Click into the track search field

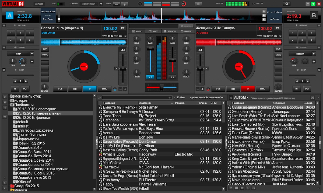(137, 98)
